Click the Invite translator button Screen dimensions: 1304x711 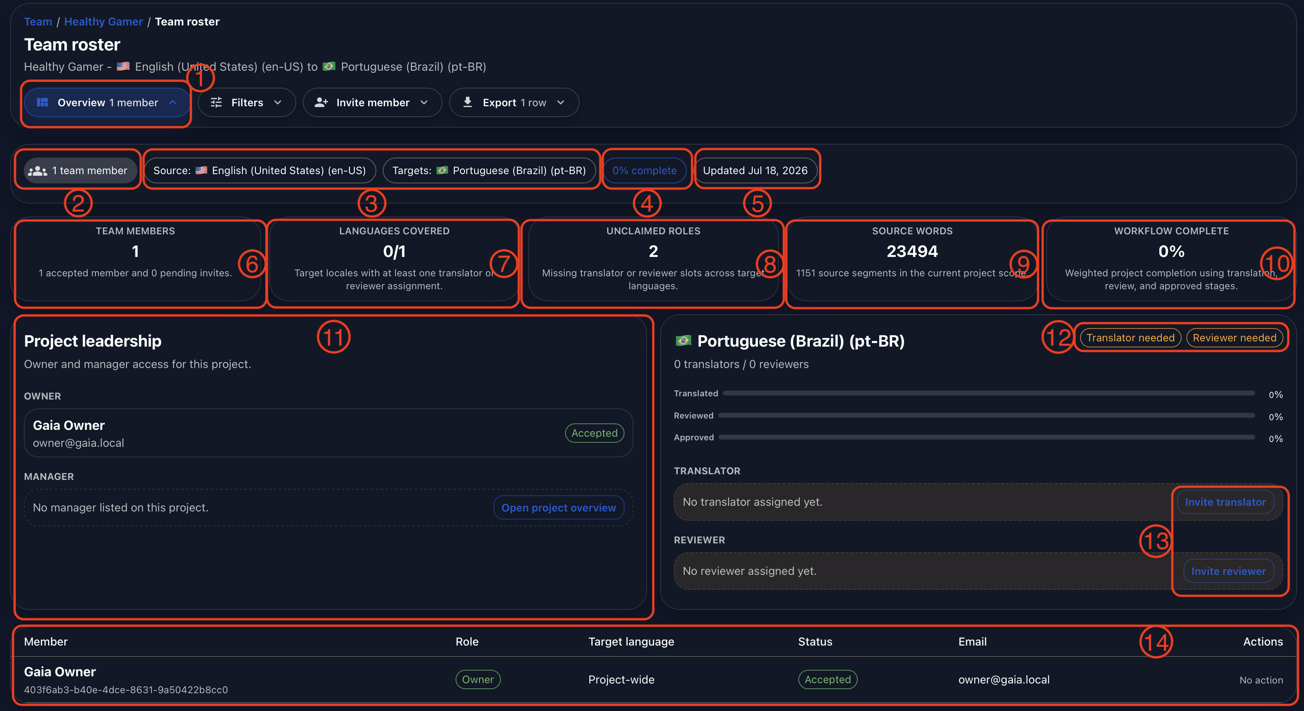(x=1225, y=502)
